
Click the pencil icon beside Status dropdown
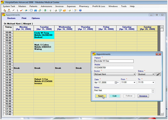coord(158,74)
